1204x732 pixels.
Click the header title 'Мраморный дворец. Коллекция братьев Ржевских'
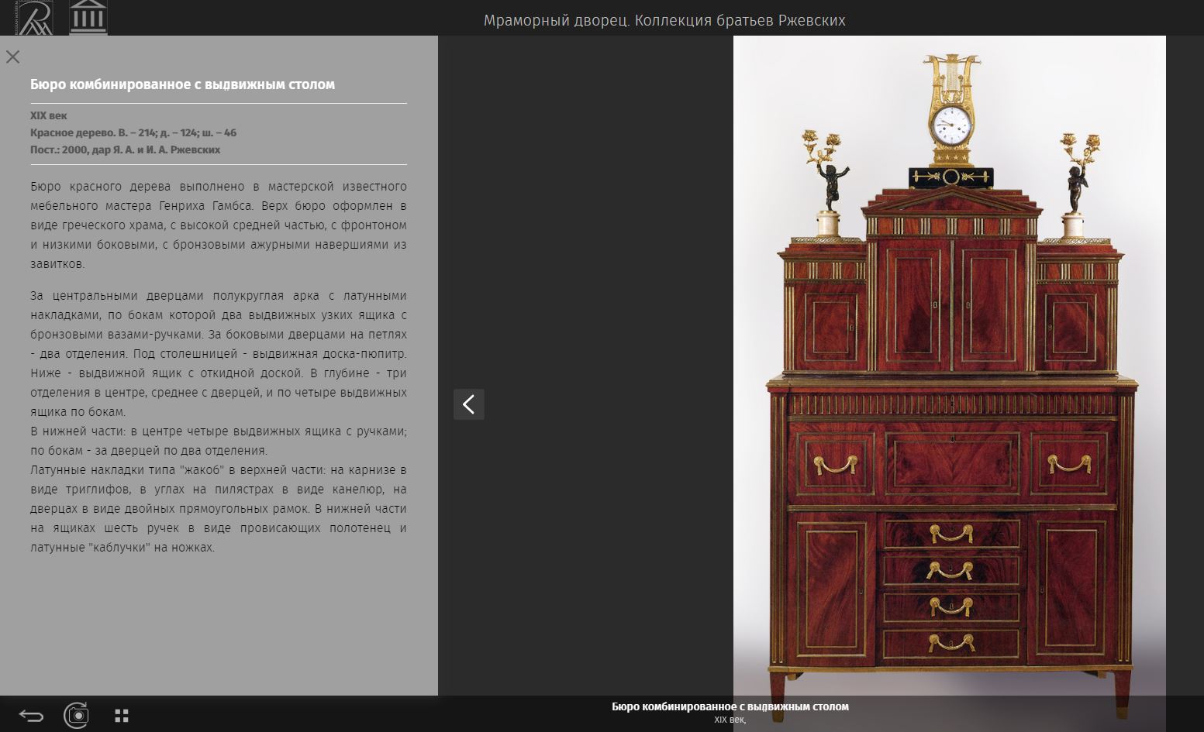pyautogui.click(x=664, y=20)
